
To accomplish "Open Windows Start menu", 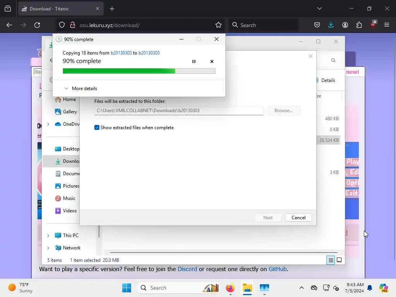I will click(x=126, y=288).
